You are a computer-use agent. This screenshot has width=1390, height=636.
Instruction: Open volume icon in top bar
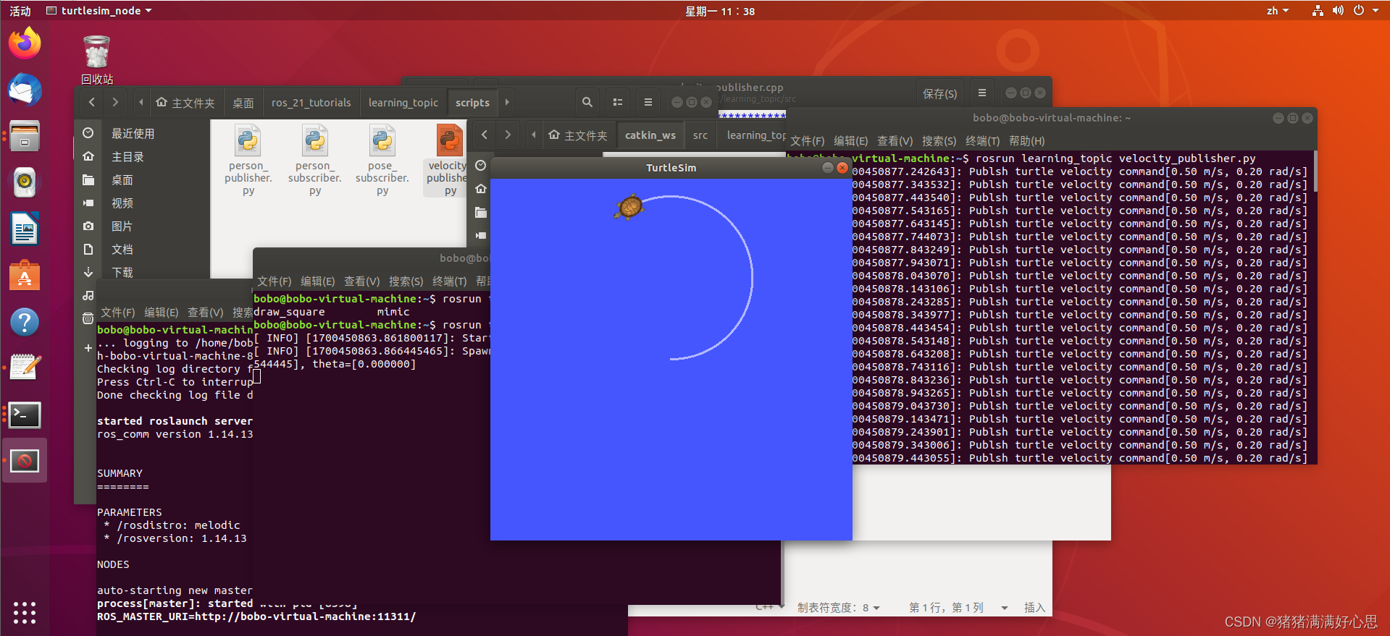click(1338, 11)
